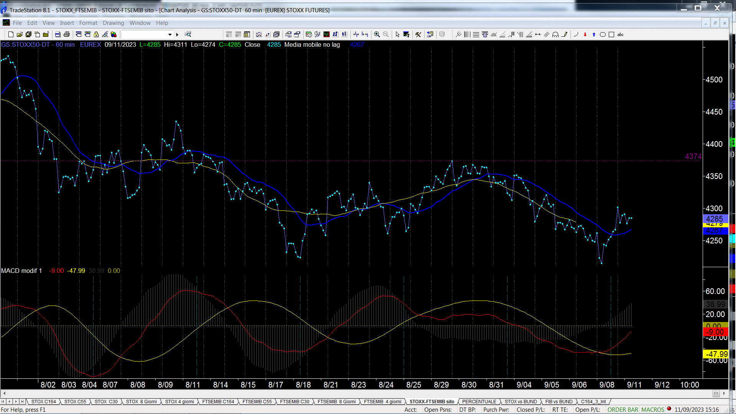Image resolution: width=736 pixels, height=414 pixels.
Task: Switch to the STOX 8 Giorni tab
Action: point(141,402)
